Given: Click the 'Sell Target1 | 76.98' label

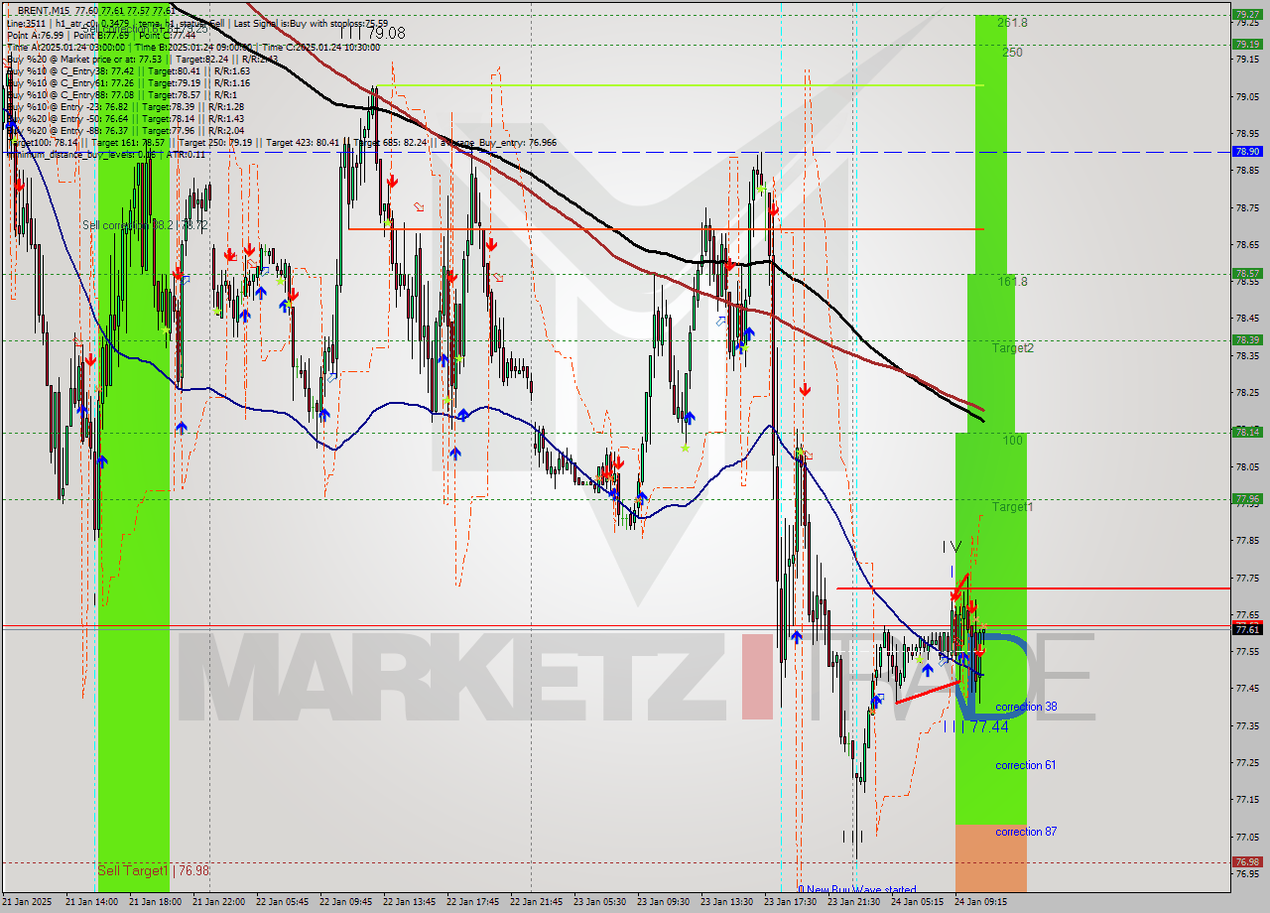Looking at the screenshot, I should coord(154,870).
